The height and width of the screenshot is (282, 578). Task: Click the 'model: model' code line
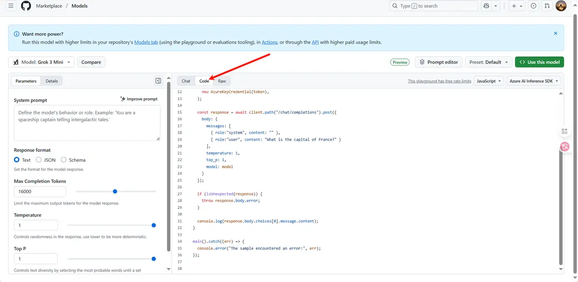[x=220, y=167]
